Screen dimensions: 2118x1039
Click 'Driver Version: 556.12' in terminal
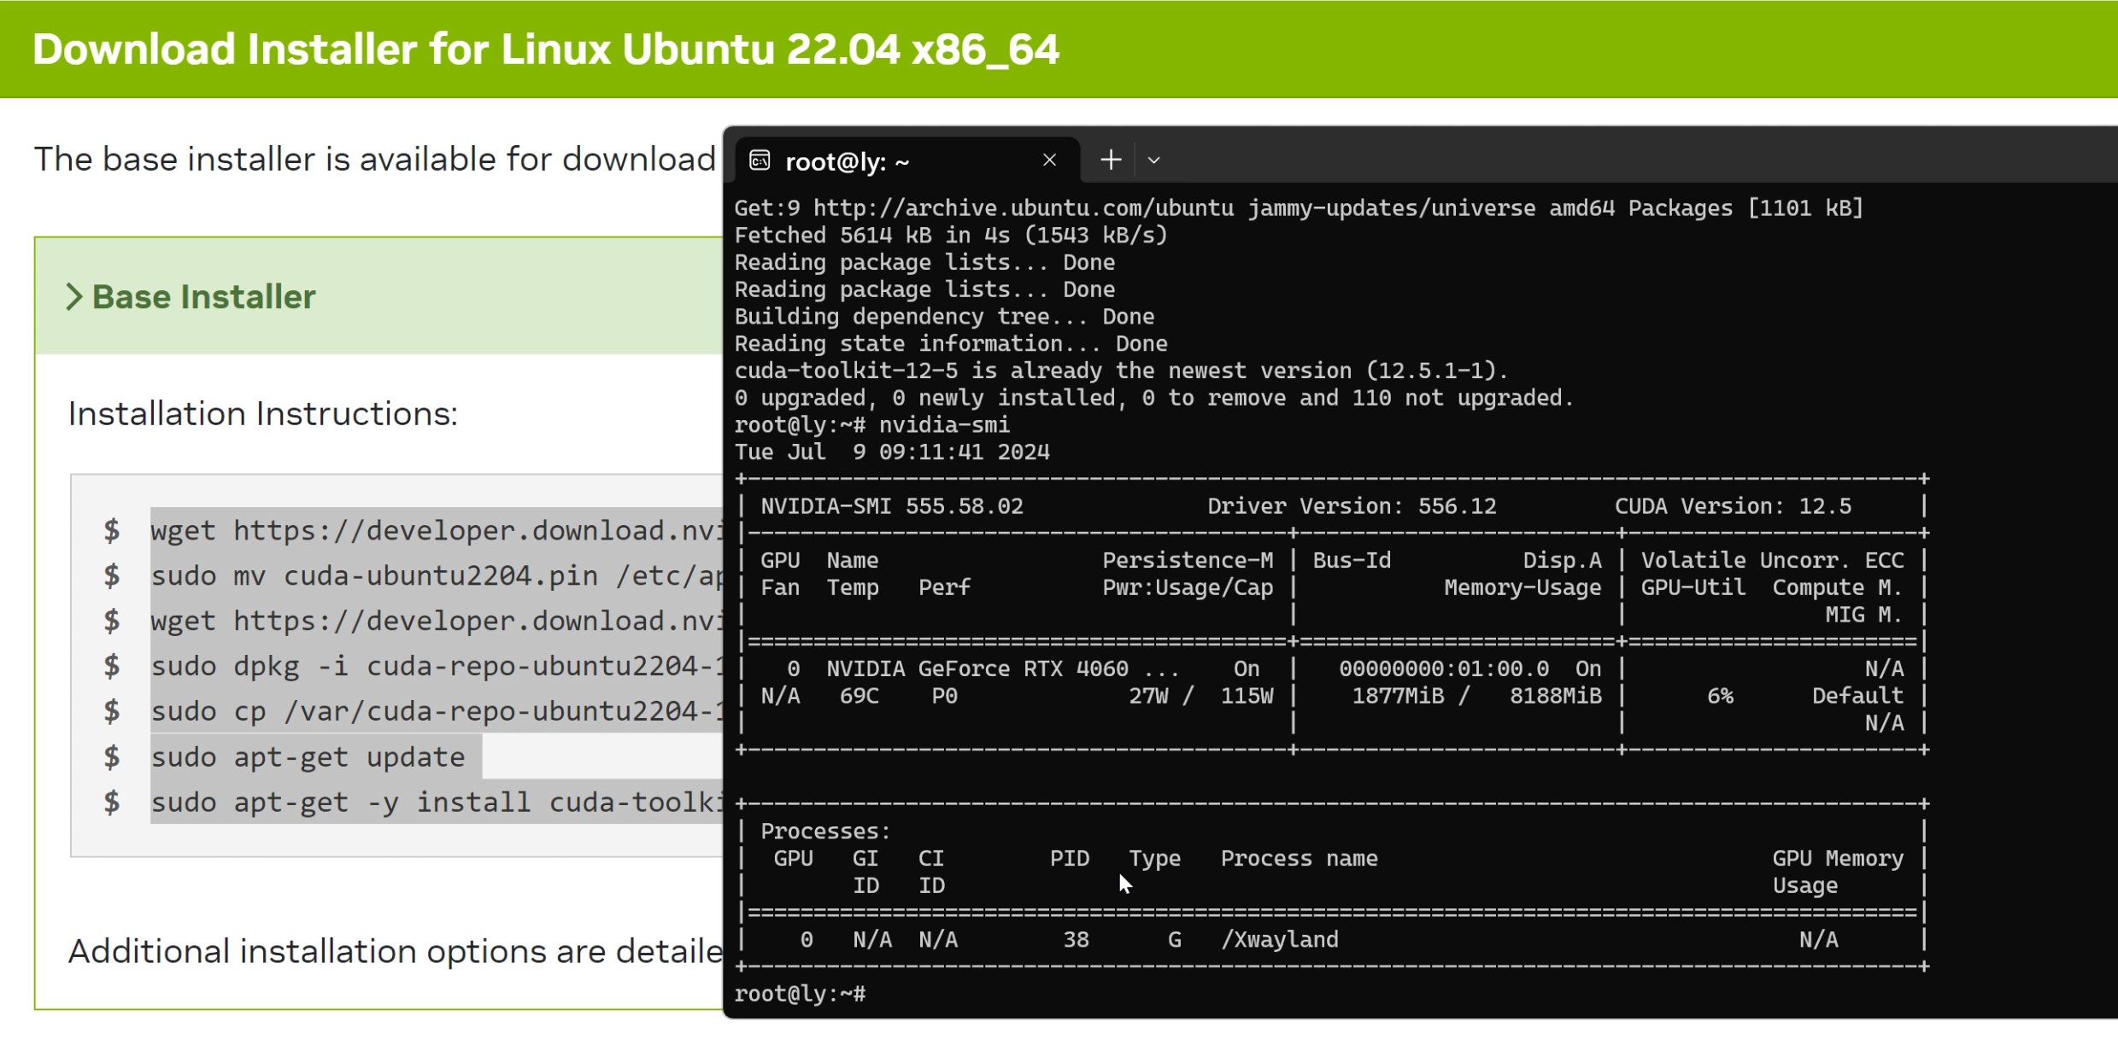point(1352,506)
